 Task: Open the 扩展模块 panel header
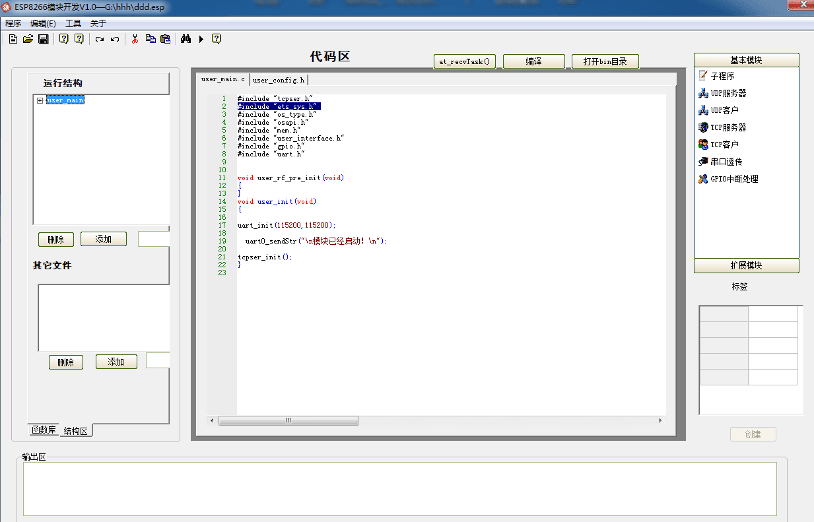747,265
